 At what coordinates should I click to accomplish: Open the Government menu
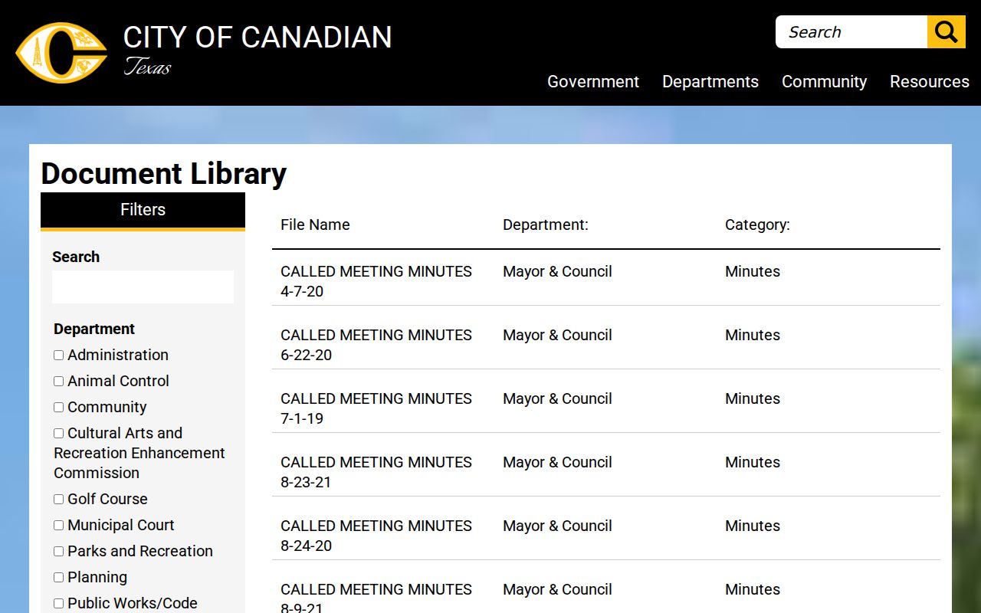pyautogui.click(x=593, y=81)
